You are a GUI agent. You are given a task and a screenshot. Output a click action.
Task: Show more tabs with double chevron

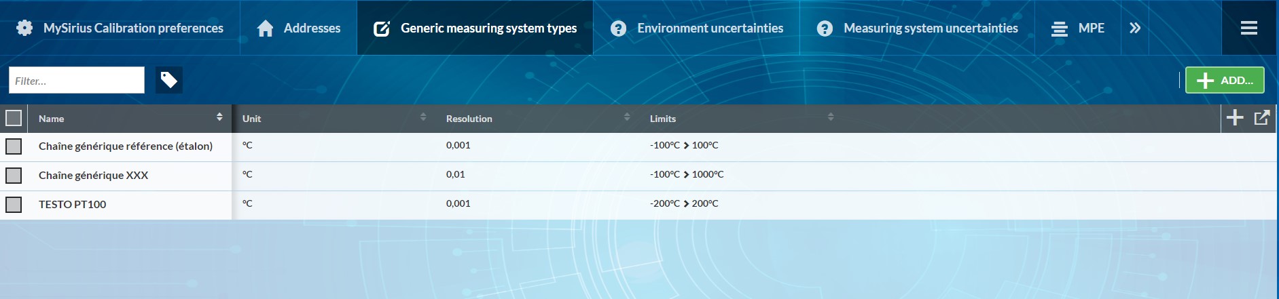point(1134,28)
